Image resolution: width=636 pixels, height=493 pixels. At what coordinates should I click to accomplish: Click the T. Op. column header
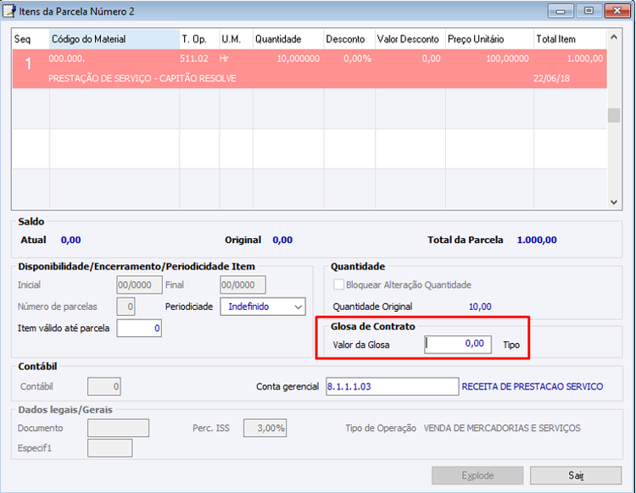tap(199, 39)
